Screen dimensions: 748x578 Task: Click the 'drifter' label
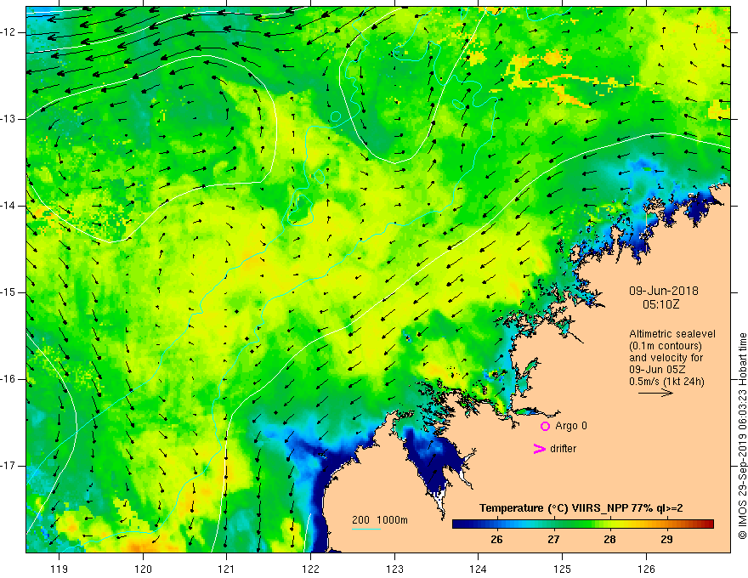563,449
